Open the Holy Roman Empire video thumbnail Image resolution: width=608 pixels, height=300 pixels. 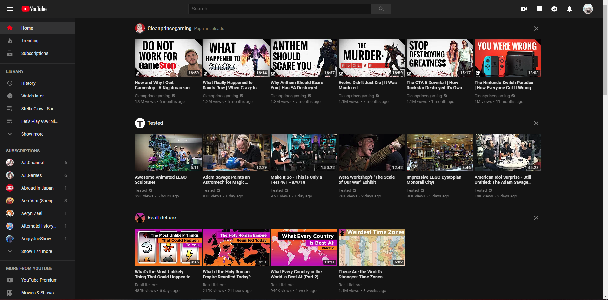(236, 247)
